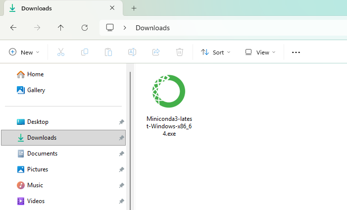
Task: Click the Cut scissors icon
Action: [x=61, y=52]
